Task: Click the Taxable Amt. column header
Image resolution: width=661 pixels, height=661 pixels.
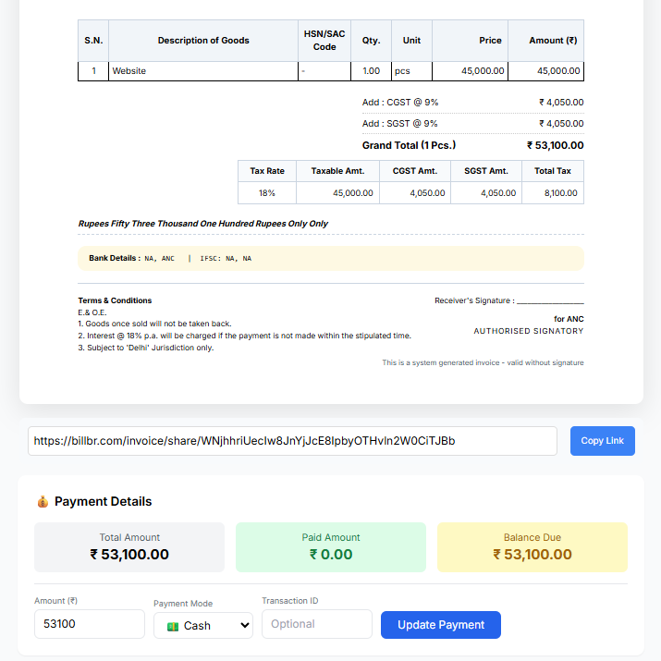Action: 337,171
